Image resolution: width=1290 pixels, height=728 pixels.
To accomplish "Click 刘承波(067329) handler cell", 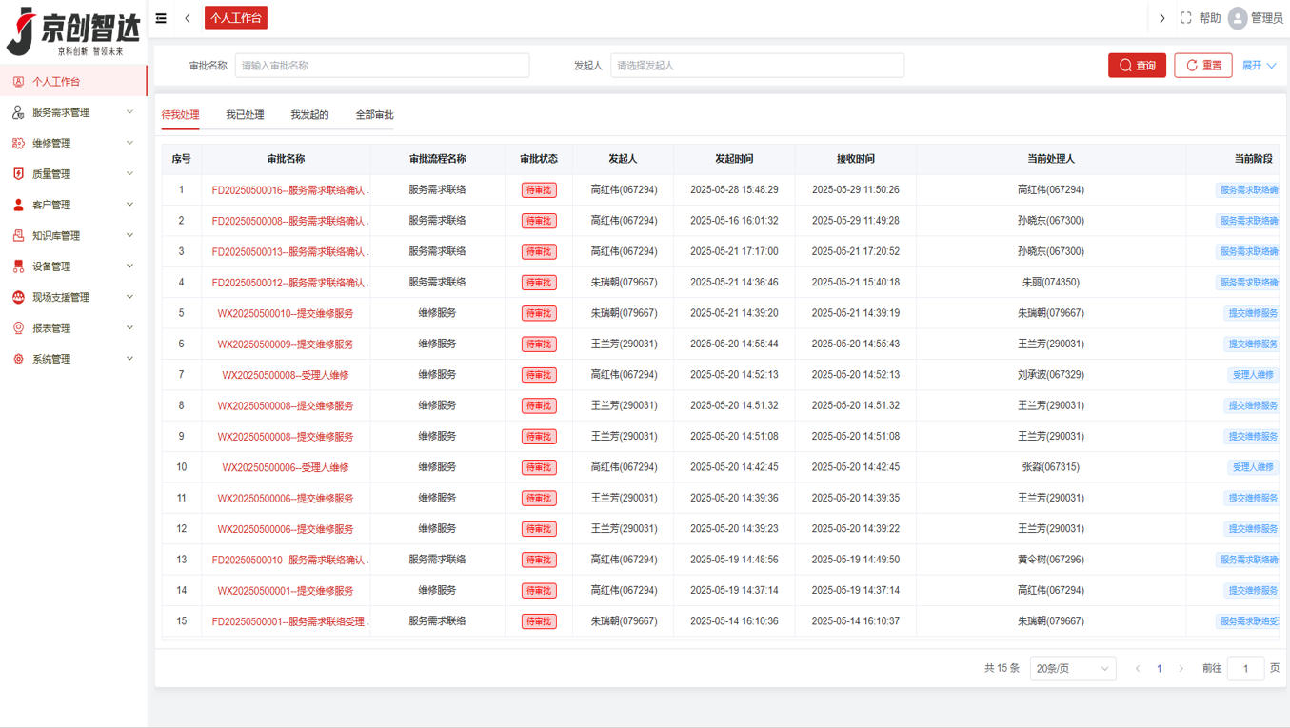I will 1050,375.
